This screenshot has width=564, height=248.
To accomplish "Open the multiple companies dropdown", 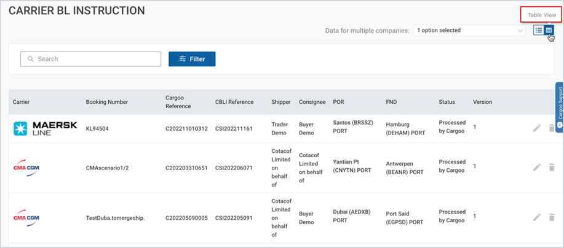I will click(x=469, y=31).
